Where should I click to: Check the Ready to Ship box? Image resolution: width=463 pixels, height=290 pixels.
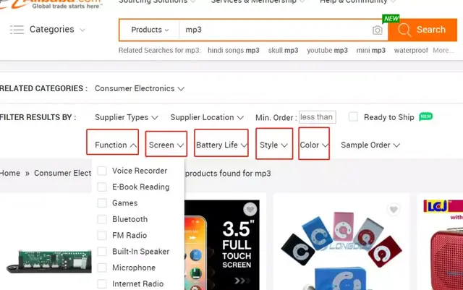pos(353,116)
